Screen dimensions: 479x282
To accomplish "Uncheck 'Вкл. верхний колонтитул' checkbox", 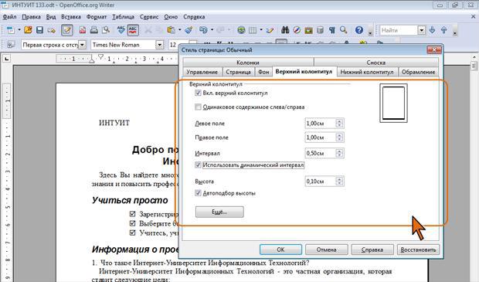I will 198,93.
